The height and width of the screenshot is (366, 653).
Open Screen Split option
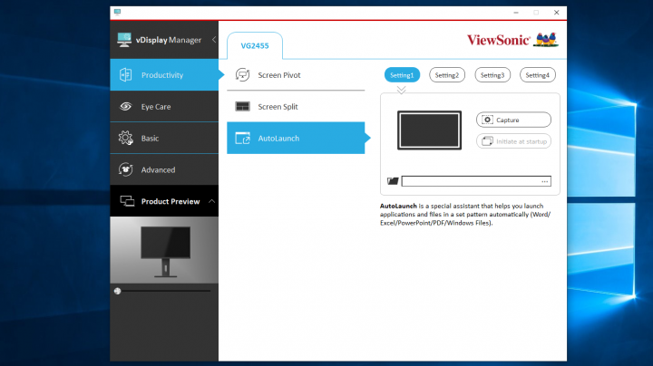coord(296,107)
